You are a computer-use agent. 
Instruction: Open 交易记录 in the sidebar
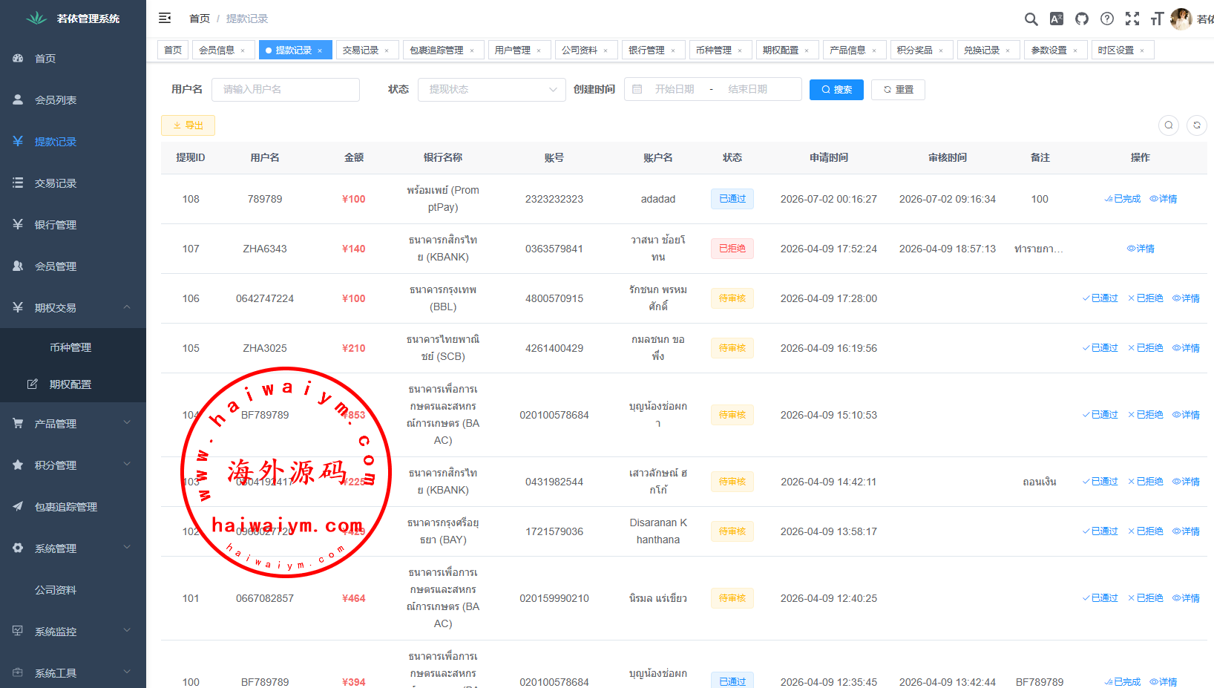73,183
